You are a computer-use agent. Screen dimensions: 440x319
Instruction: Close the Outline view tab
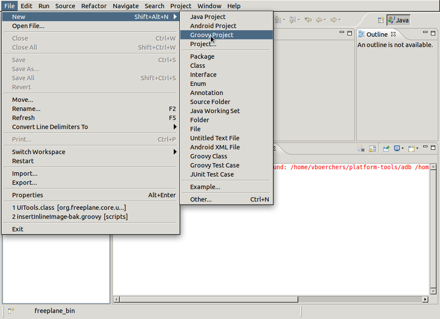click(x=393, y=34)
